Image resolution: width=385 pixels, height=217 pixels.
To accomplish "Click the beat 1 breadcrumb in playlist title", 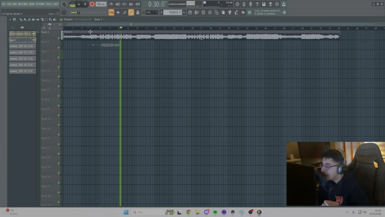I will point(98,19).
